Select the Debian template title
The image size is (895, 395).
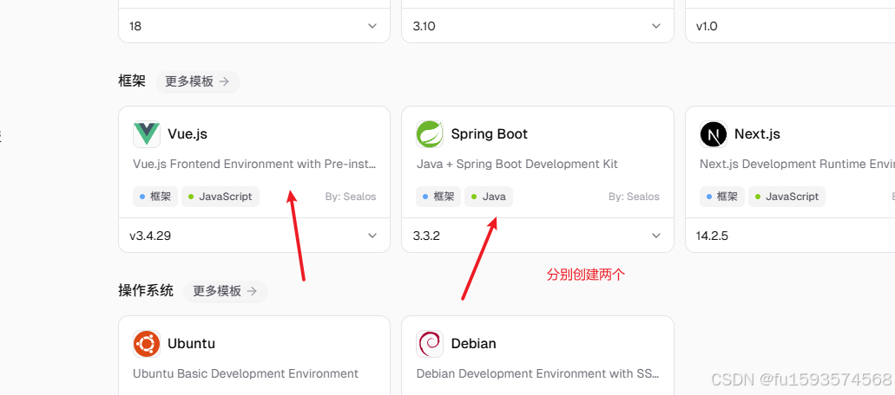tap(473, 344)
